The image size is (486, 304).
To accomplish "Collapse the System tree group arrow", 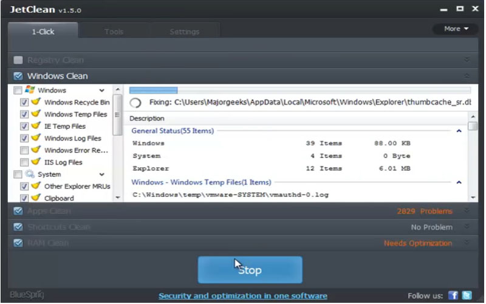I will pos(101,174).
